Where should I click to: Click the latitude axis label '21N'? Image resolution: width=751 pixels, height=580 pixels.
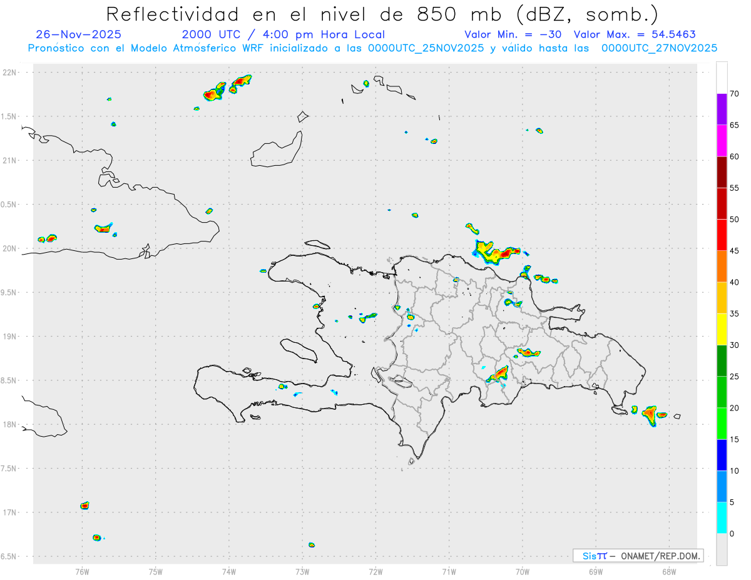click(x=11, y=160)
